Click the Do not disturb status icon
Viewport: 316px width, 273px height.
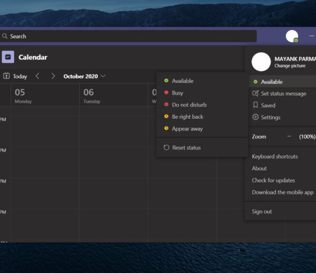click(166, 105)
